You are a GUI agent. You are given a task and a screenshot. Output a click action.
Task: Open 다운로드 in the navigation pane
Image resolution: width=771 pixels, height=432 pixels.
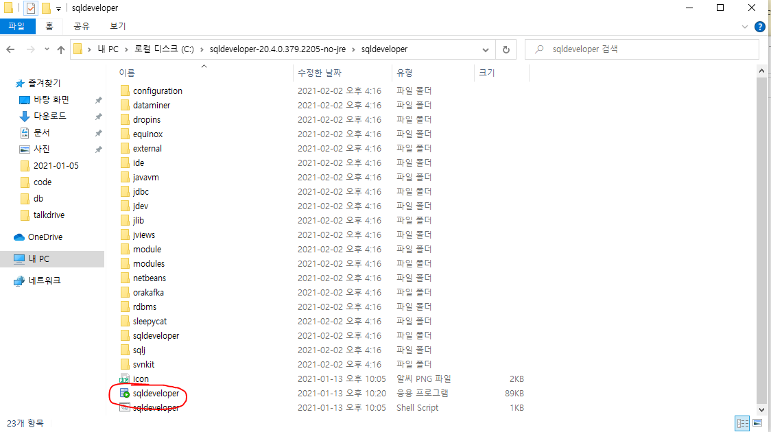pos(49,116)
